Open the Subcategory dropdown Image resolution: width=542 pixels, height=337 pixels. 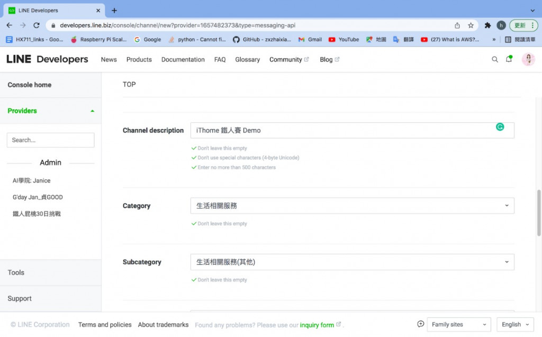click(352, 262)
